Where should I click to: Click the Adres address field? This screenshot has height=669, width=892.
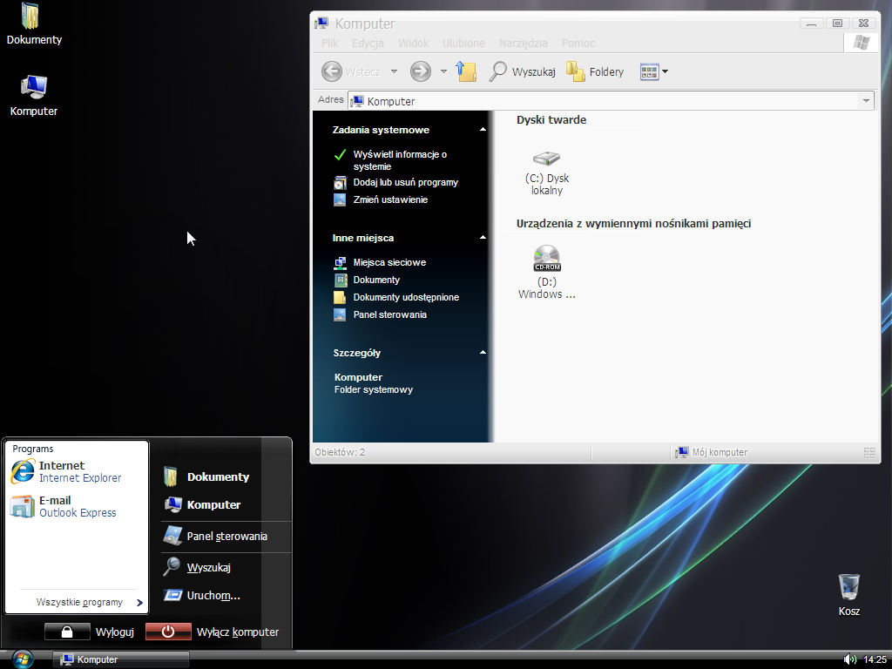[611, 101]
